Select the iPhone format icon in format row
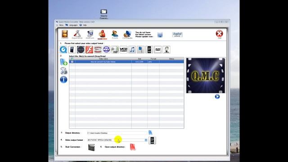The width and height of the screenshot is (288, 162). (x=149, y=49)
